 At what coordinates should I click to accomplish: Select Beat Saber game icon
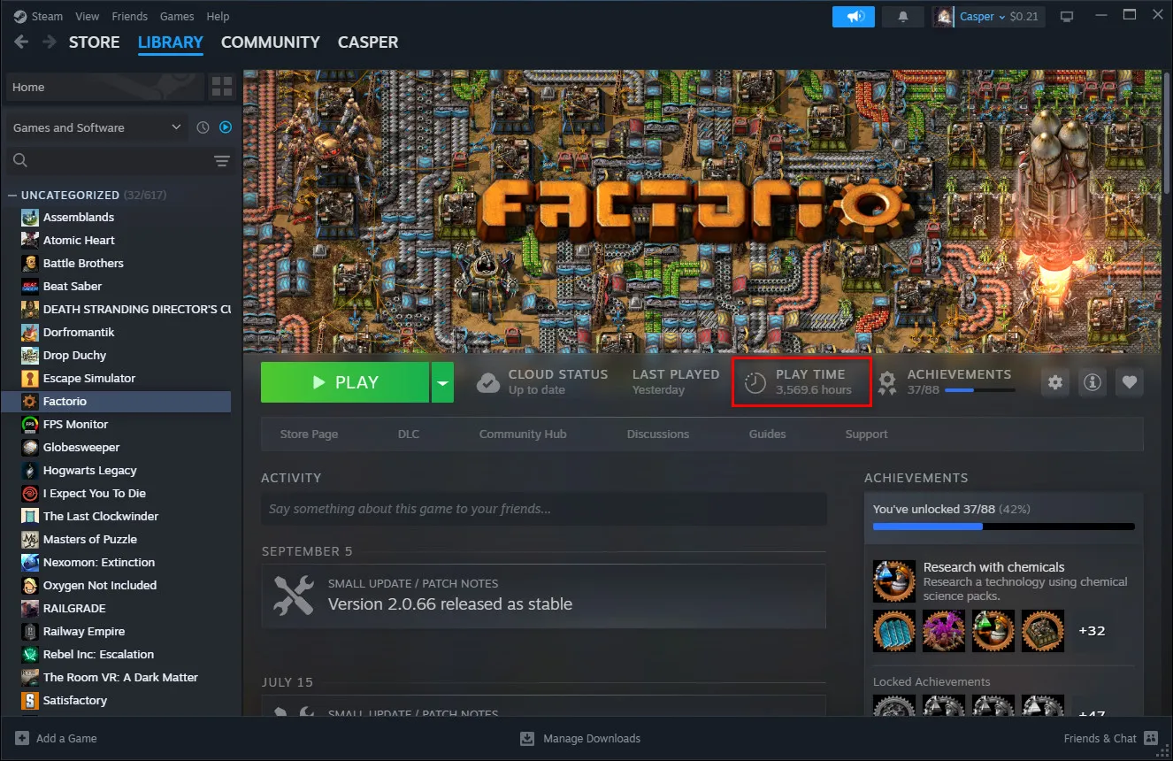pos(29,286)
